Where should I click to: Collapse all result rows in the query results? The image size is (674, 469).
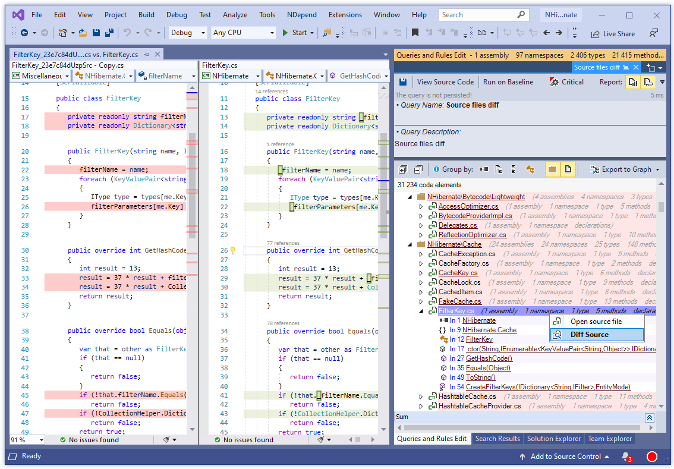[418, 169]
